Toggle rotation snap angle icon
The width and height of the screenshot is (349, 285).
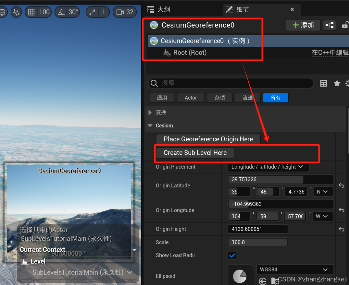(61, 12)
